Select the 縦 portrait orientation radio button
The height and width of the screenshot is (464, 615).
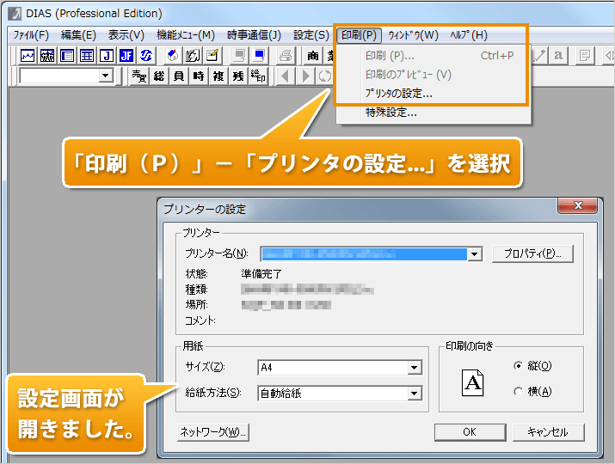pyautogui.click(x=518, y=365)
